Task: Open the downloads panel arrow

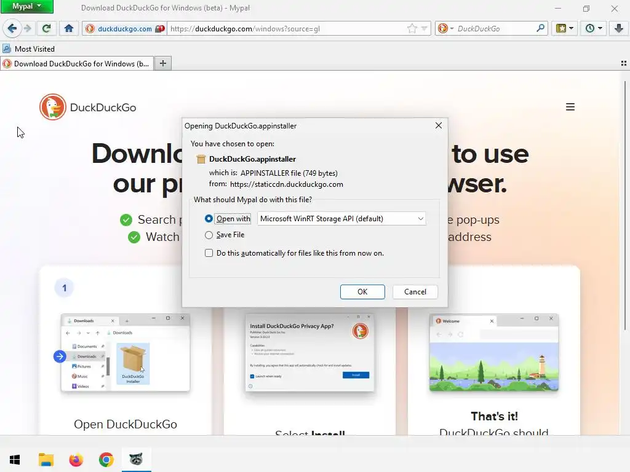Action: (619, 28)
